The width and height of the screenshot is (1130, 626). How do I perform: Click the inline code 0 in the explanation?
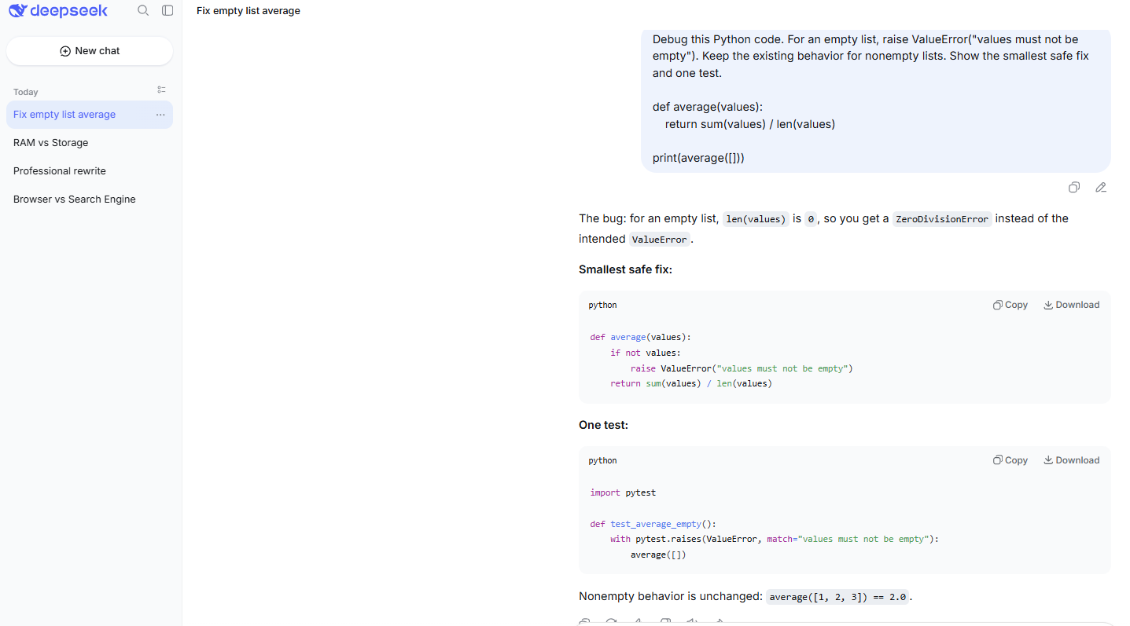[x=811, y=219]
